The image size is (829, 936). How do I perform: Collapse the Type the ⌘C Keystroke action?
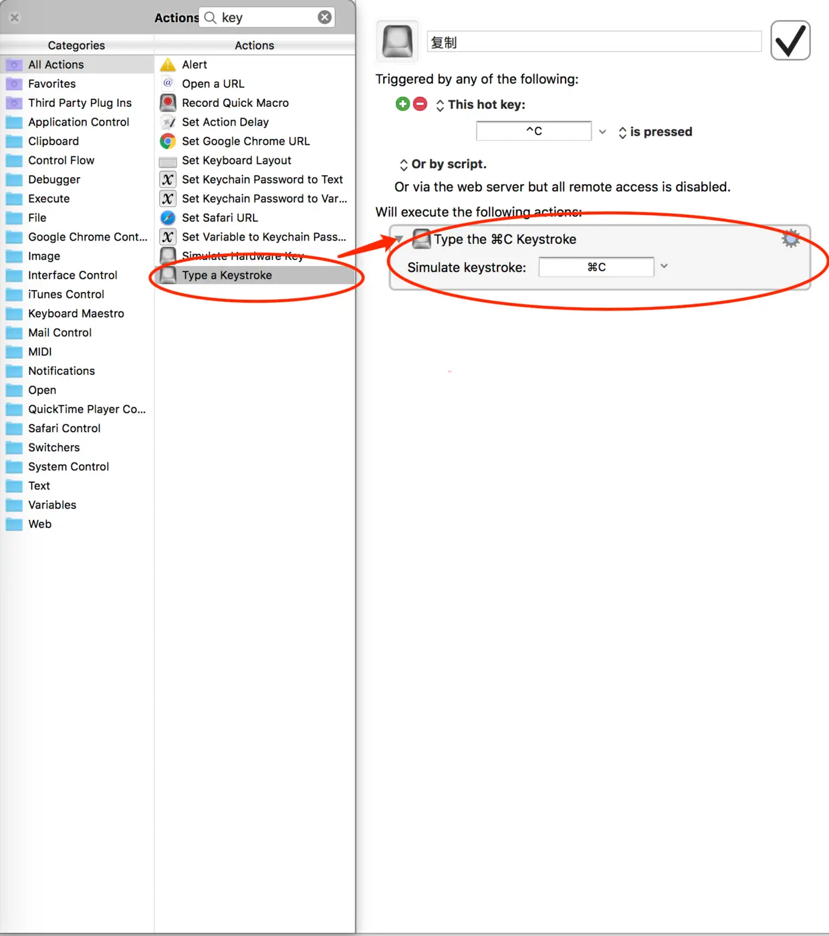pos(399,239)
